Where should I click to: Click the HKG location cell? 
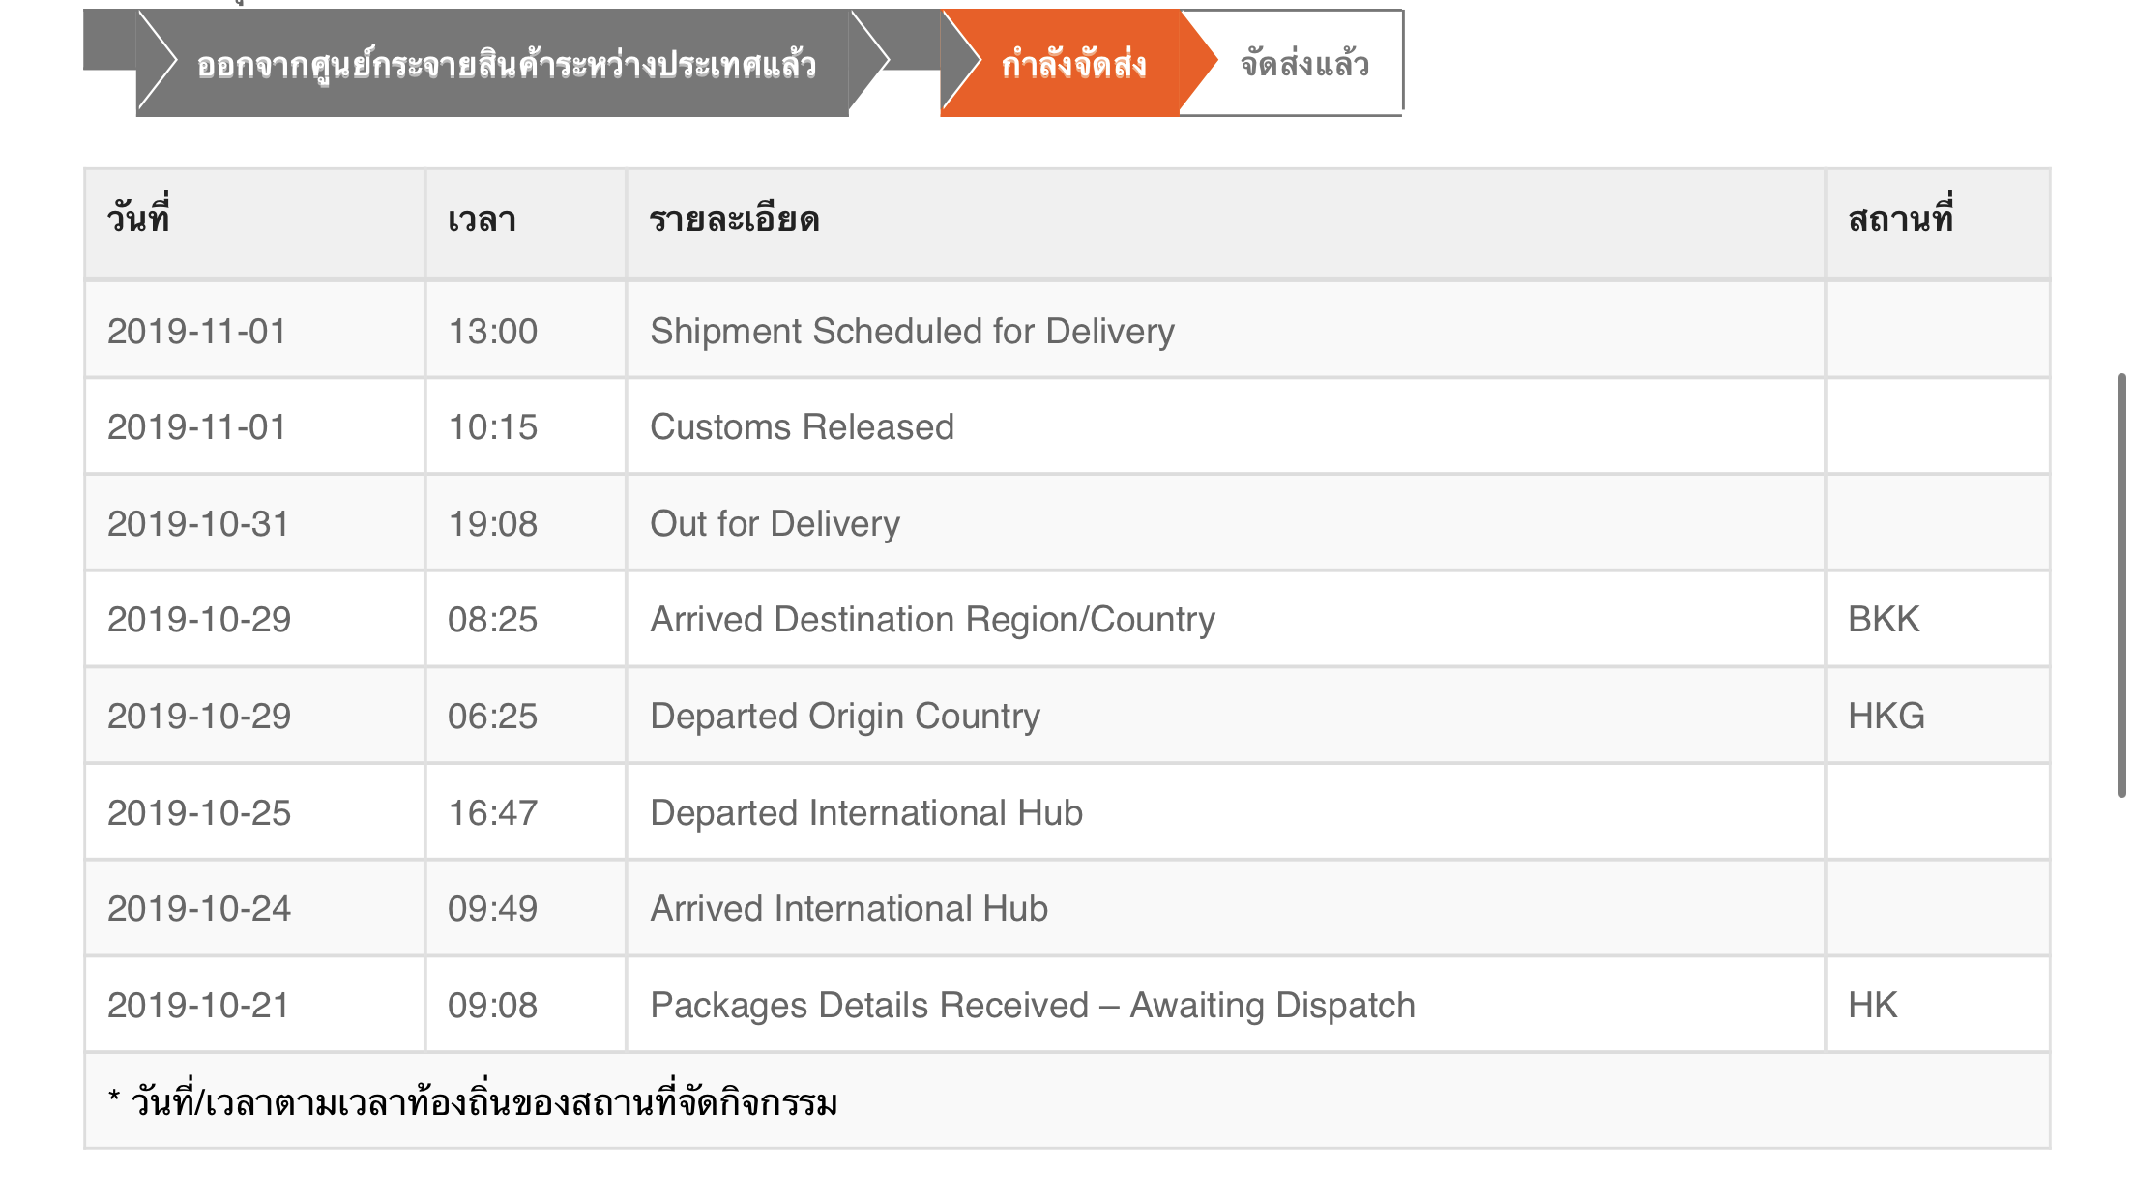pos(1886,716)
